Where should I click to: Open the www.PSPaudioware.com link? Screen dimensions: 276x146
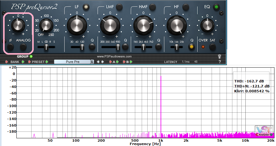114,56
